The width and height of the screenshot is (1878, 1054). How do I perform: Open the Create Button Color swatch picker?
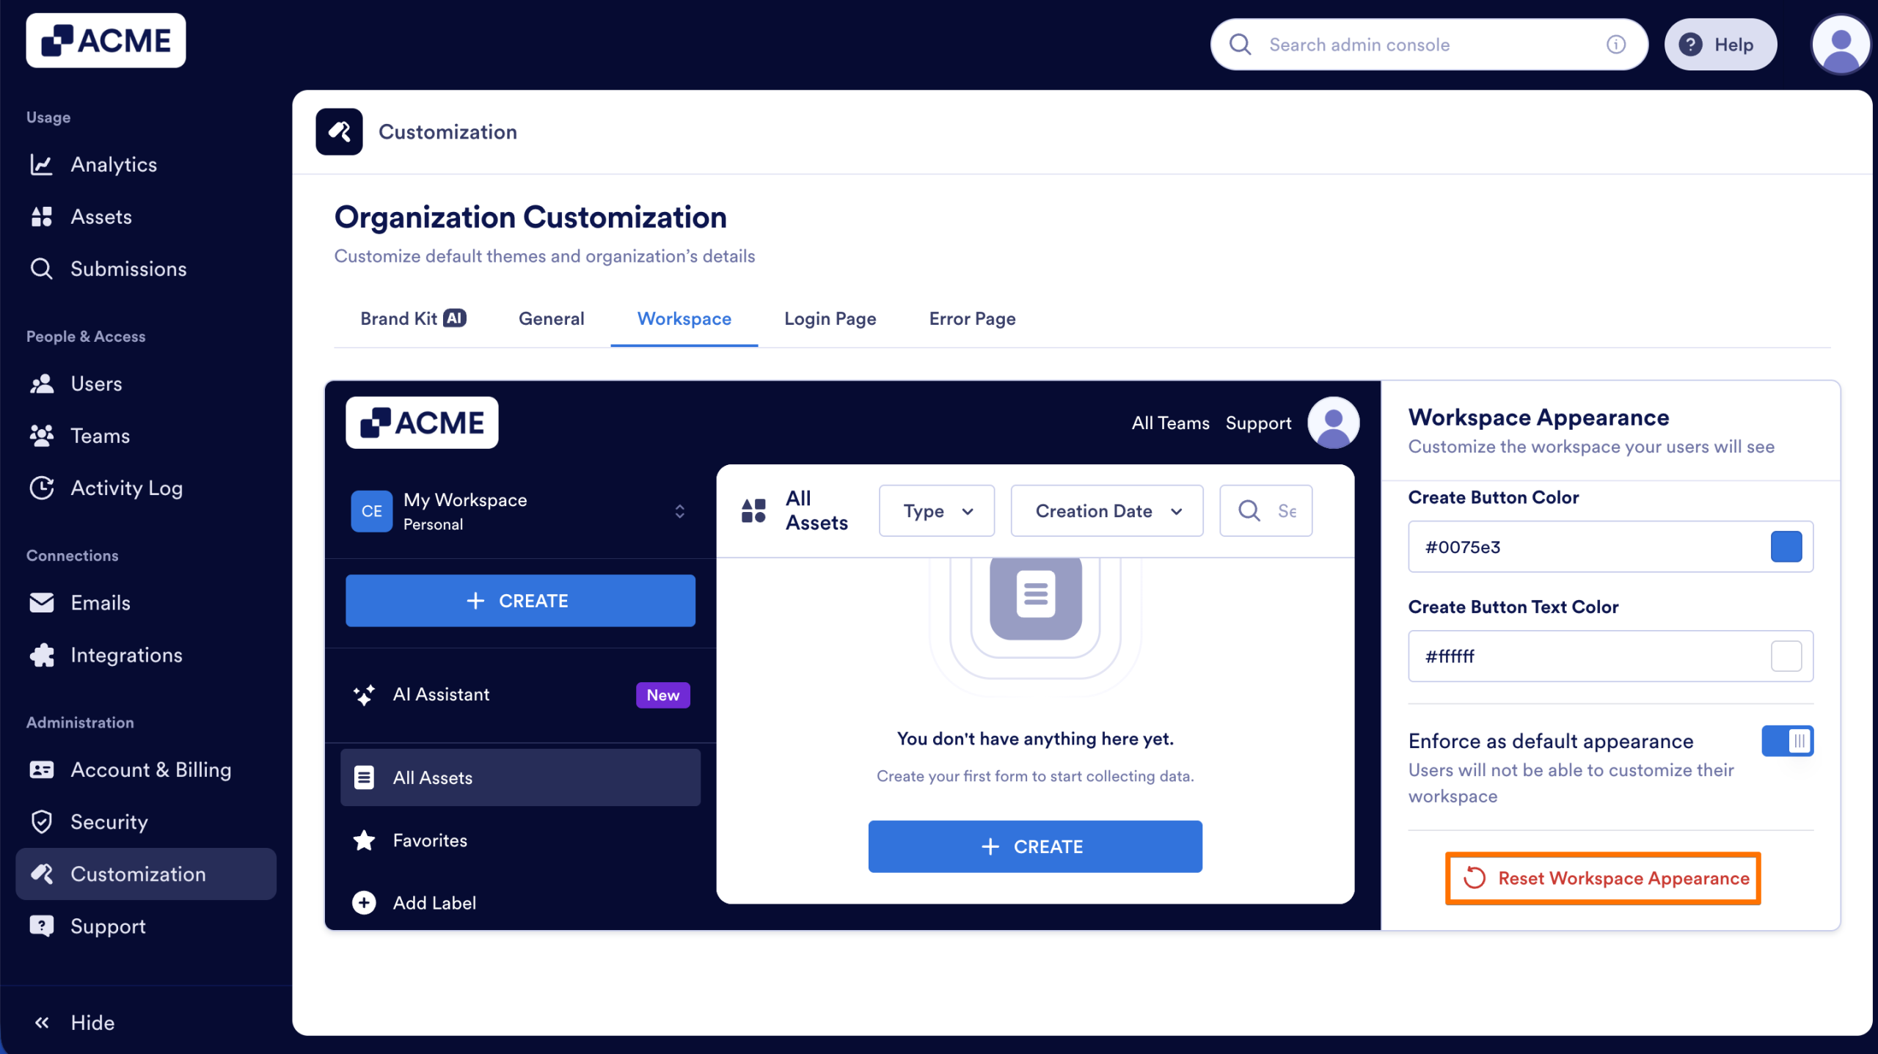1786,546
